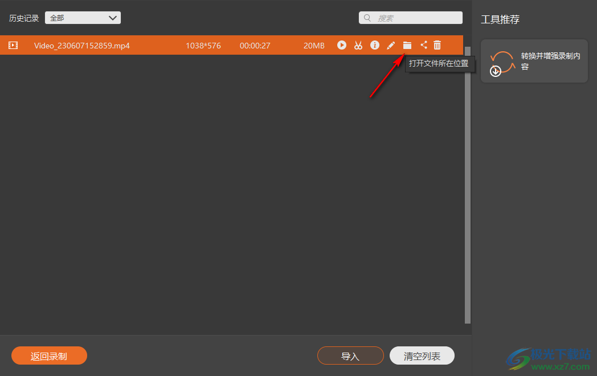Click the 工具推荐 heading
This screenshot has width=597, height=376.
click(500, 19)
